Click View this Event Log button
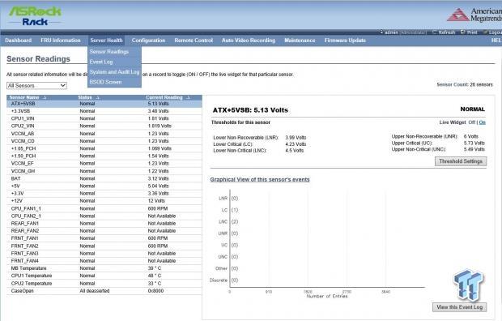 click(459, 307)
